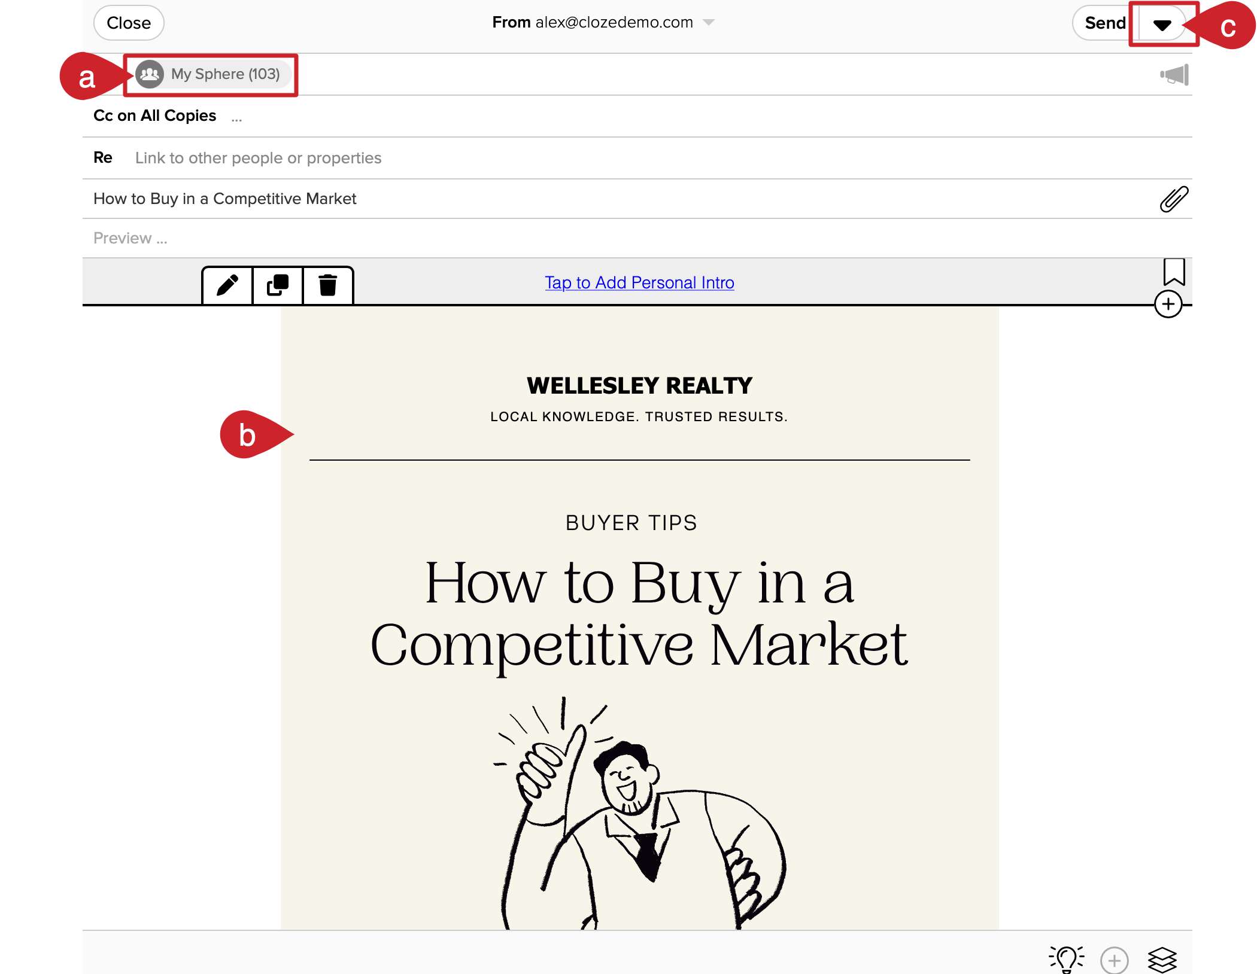Tap to Add Personal Intro link

pyautogui.click(x=639, y=282)
